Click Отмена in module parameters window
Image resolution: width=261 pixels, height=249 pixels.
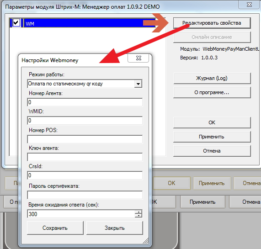[x=212, y=151]
